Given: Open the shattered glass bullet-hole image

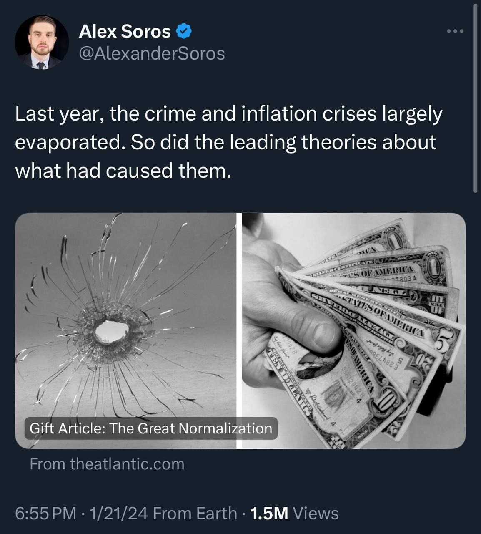Looking at the screenshot, I should pos(125,292).
